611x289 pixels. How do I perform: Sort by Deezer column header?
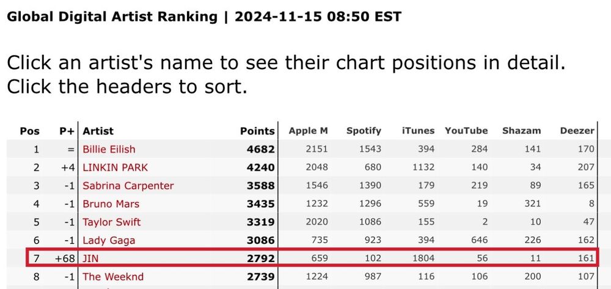tap(577, 131)
